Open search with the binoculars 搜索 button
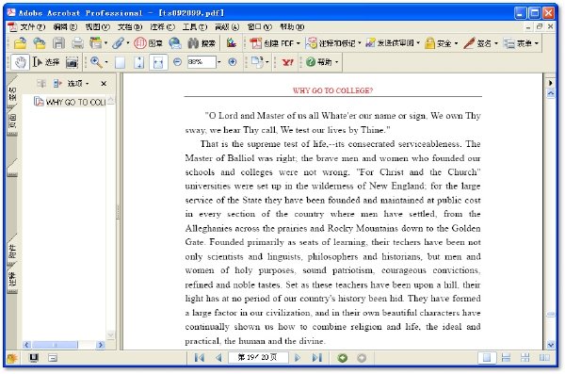 tap(202, 43)
